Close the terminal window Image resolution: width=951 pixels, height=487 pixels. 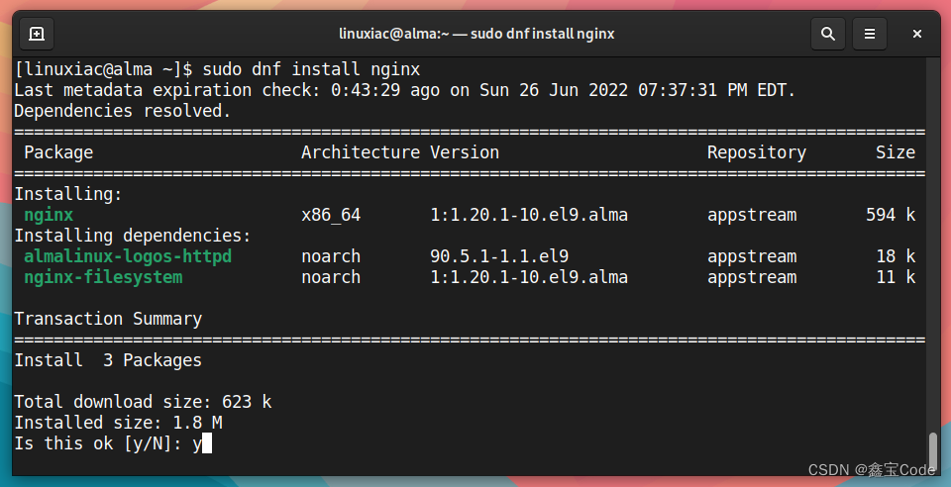(917, 34)
